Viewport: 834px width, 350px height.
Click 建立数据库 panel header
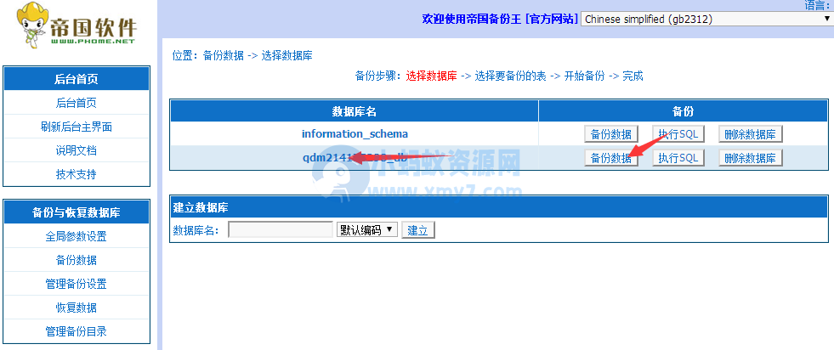[498, 207]
